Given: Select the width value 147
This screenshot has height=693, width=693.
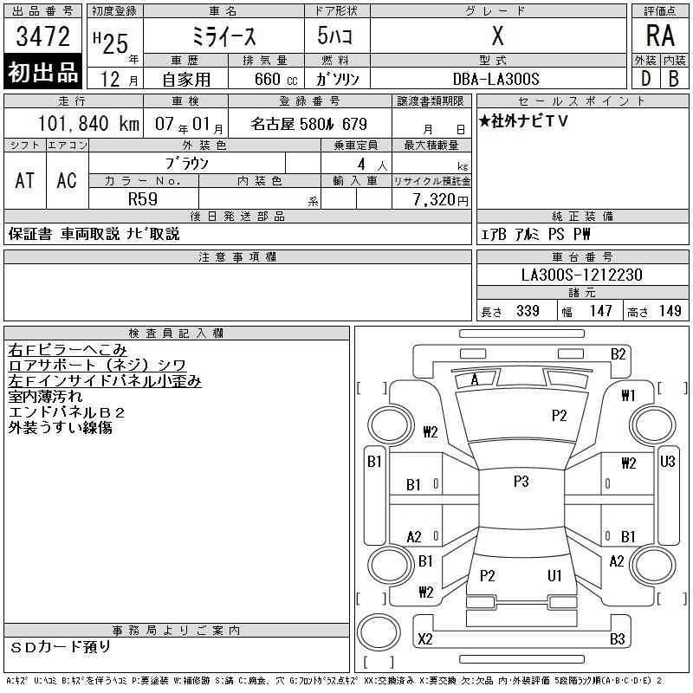Looking at the screenshot, I should click(600, 311).
